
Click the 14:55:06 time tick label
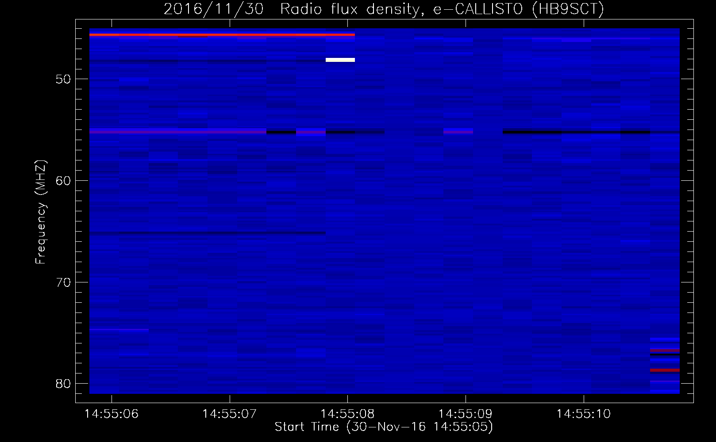pyautogui.click(x=112, y=414)
